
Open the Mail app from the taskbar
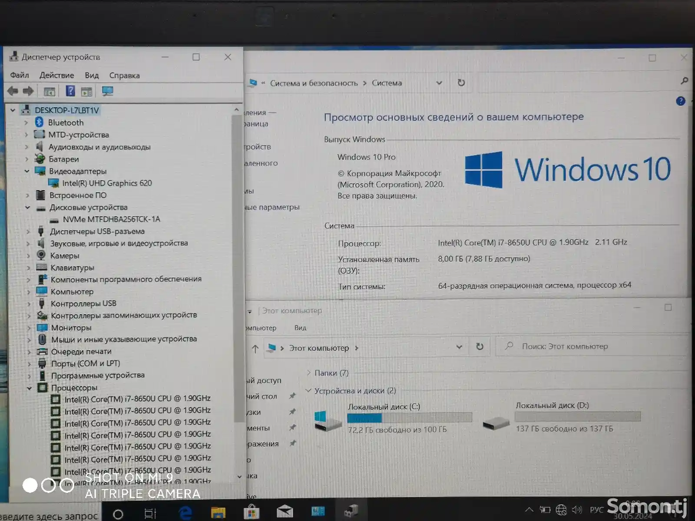[285, 512]
